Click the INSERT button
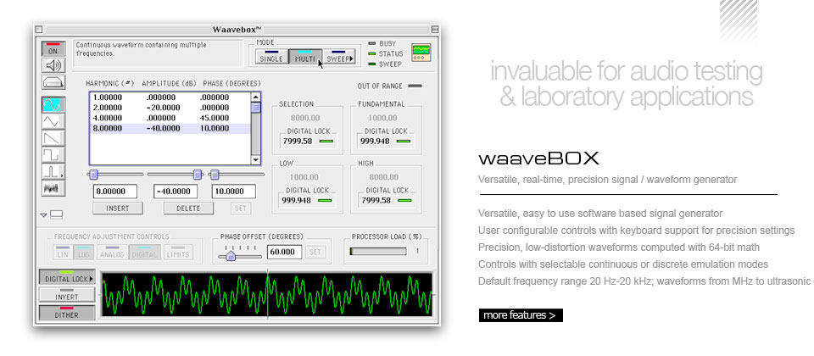 click(x=118, y=209)
